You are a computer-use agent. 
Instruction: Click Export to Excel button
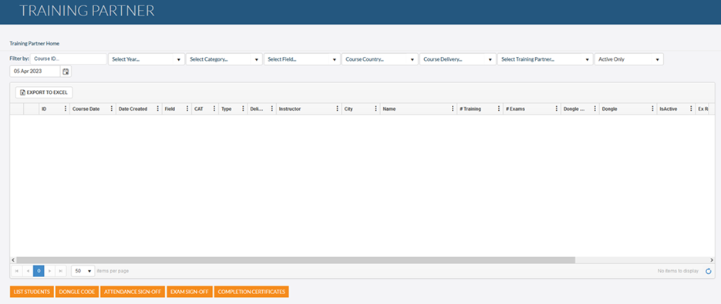(x=44, y=92)
